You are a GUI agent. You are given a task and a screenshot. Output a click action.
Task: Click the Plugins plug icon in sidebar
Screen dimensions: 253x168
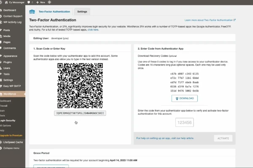pyautogui.click(x=1, y=62)
